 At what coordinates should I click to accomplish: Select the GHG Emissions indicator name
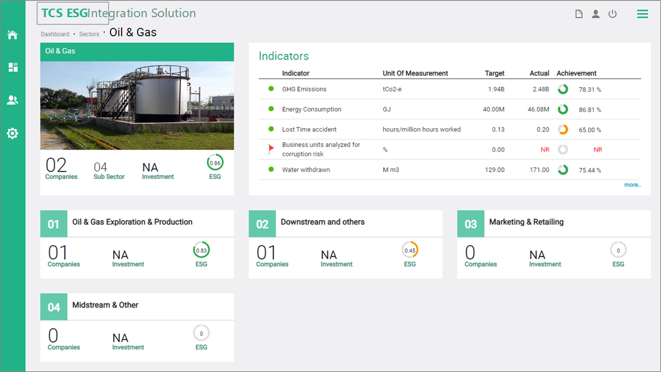point(304,89)
